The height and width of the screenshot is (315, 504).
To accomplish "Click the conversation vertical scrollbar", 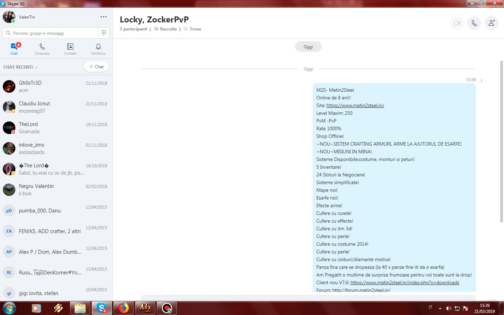I will [x=502, y=141].
